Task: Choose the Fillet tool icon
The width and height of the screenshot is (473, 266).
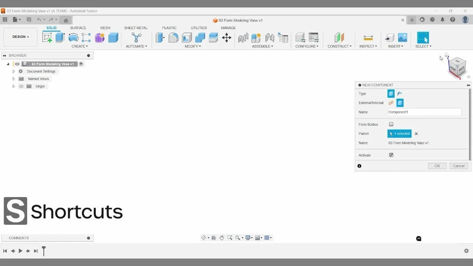Action: coord(173,37)
